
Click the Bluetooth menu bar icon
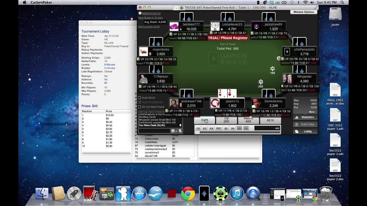click(x=298, y=2)
